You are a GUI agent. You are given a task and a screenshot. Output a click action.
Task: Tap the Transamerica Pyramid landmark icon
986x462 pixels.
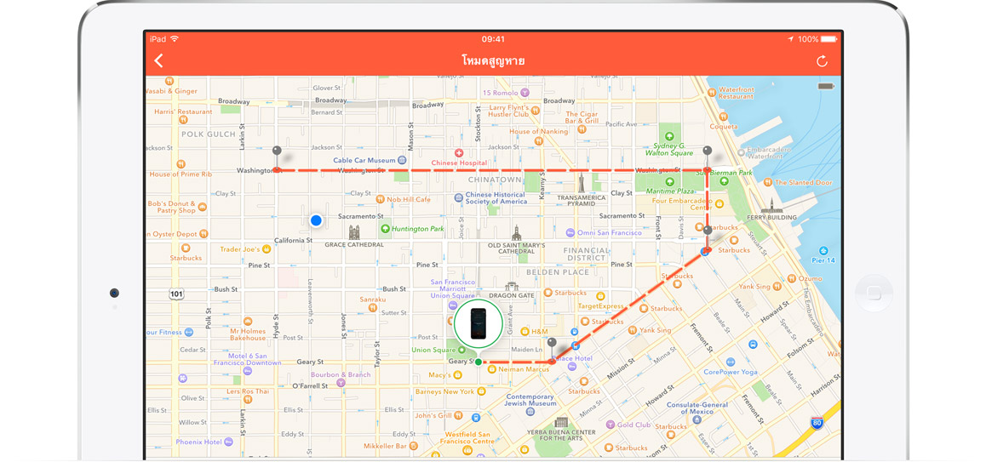pyautogui.click(x=582, y=184)
